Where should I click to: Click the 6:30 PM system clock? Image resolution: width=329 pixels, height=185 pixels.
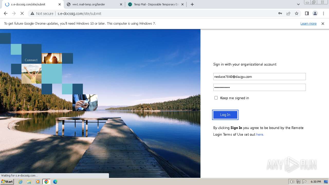coord(316,182)
